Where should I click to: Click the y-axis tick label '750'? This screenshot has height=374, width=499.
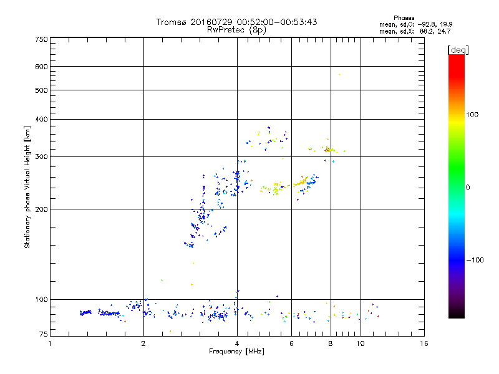(x=41, y=39)
